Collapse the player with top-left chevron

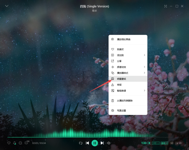click(7, 6)
